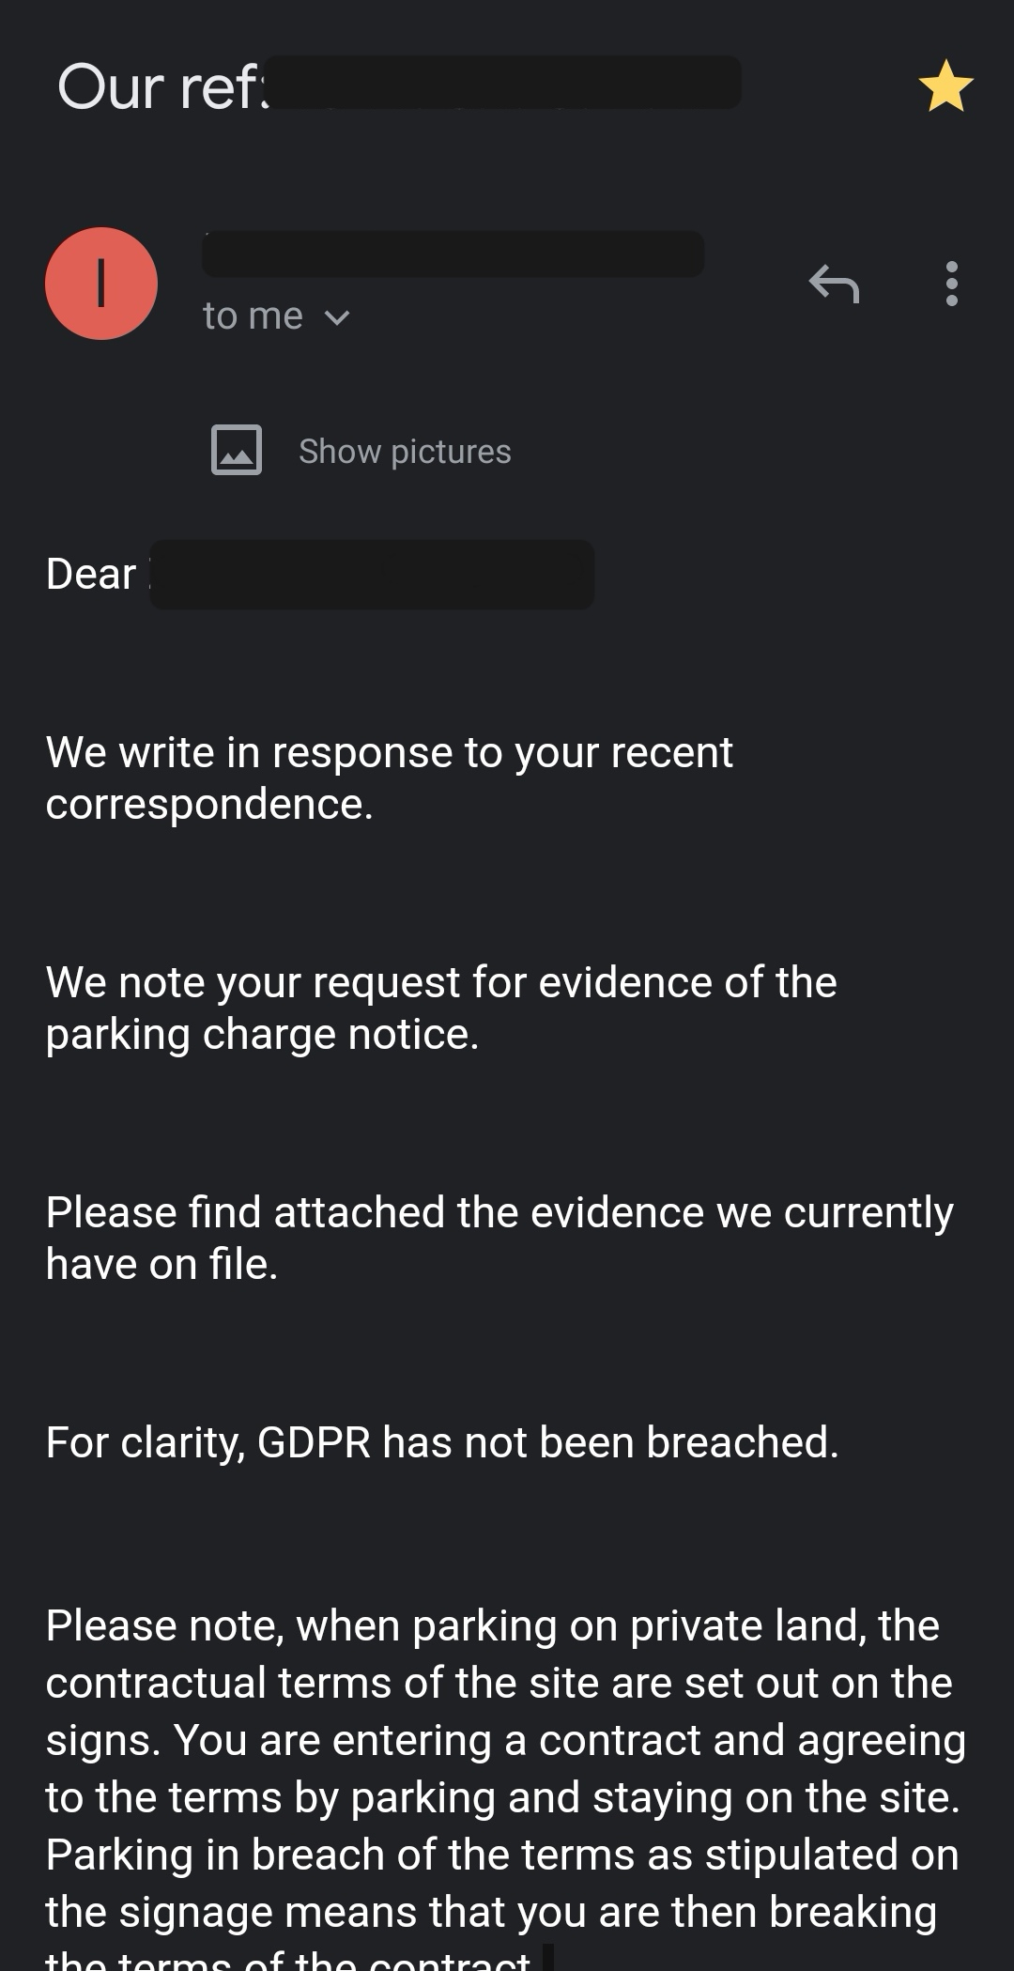Tap the redacted recipient name after Dear

click(372, 574)
